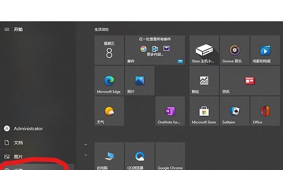The width and height of the screenshot is (283, 170).
Task: Open the 照片 photos tile
Action: click(140, 81)
